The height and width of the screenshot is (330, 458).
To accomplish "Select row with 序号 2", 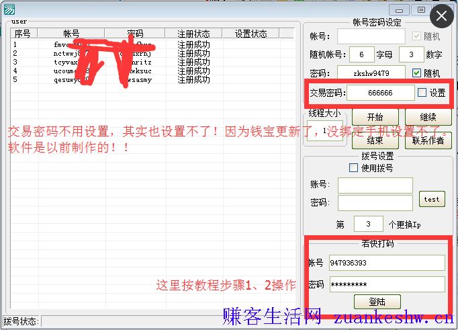I will pyautogui.click(x=152, y=53).
